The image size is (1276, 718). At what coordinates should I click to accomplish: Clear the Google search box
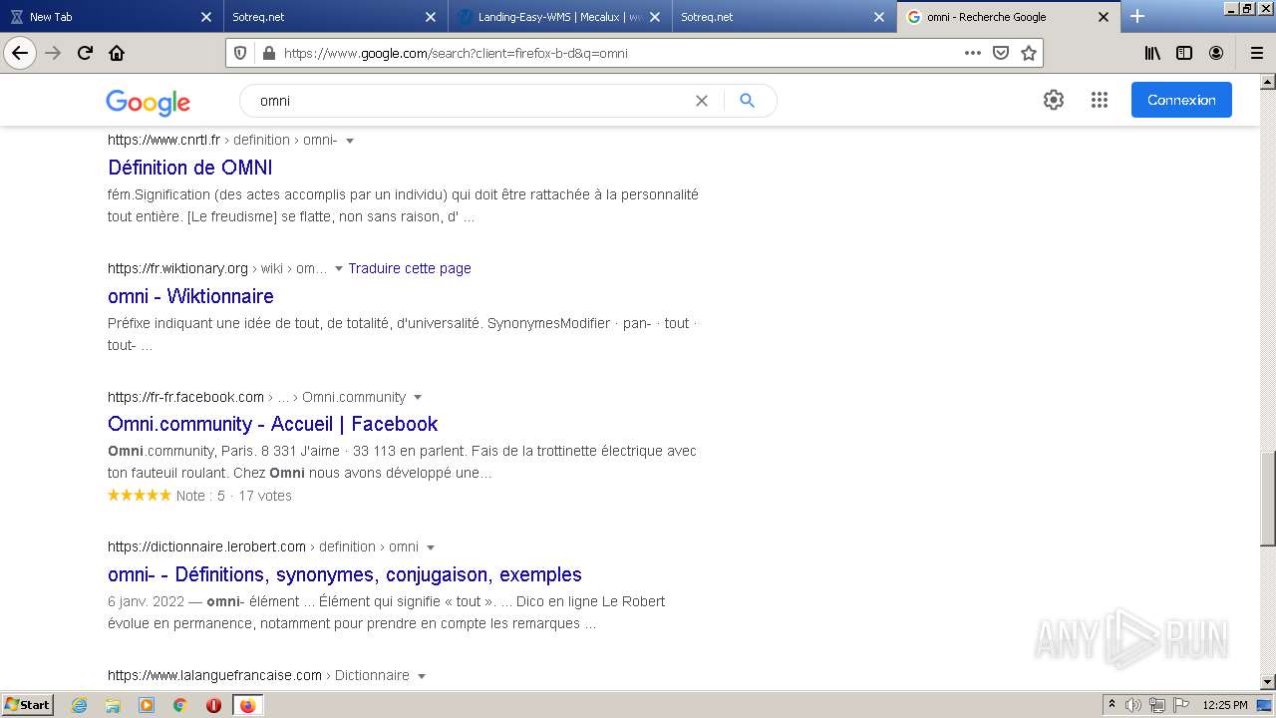701,101
